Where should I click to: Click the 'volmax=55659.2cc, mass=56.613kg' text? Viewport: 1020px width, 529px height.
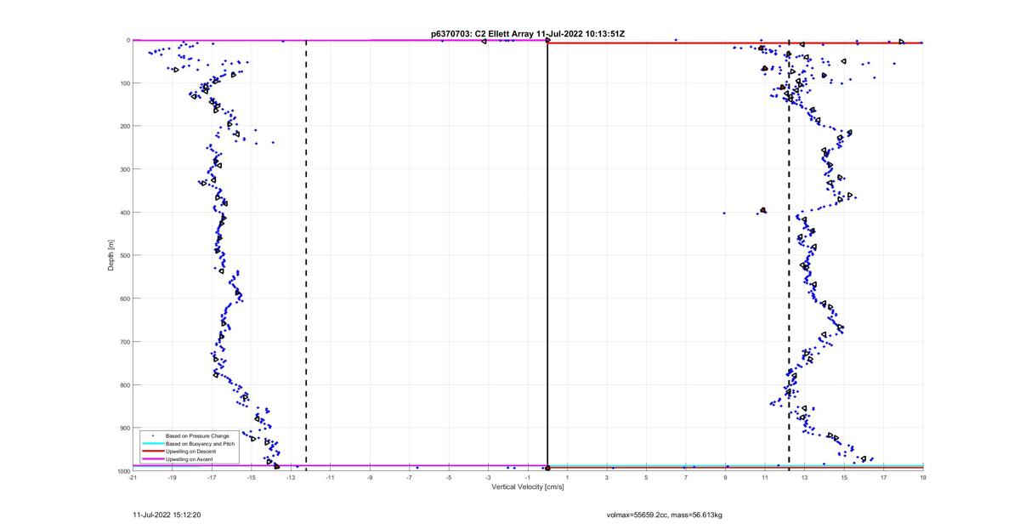tap(665, 515)
